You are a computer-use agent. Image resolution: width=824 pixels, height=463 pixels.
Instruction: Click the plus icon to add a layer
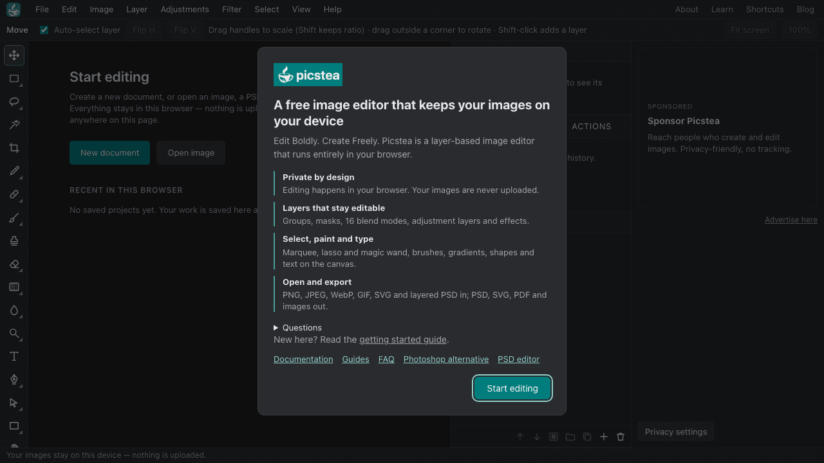click(x=604, y=437)
